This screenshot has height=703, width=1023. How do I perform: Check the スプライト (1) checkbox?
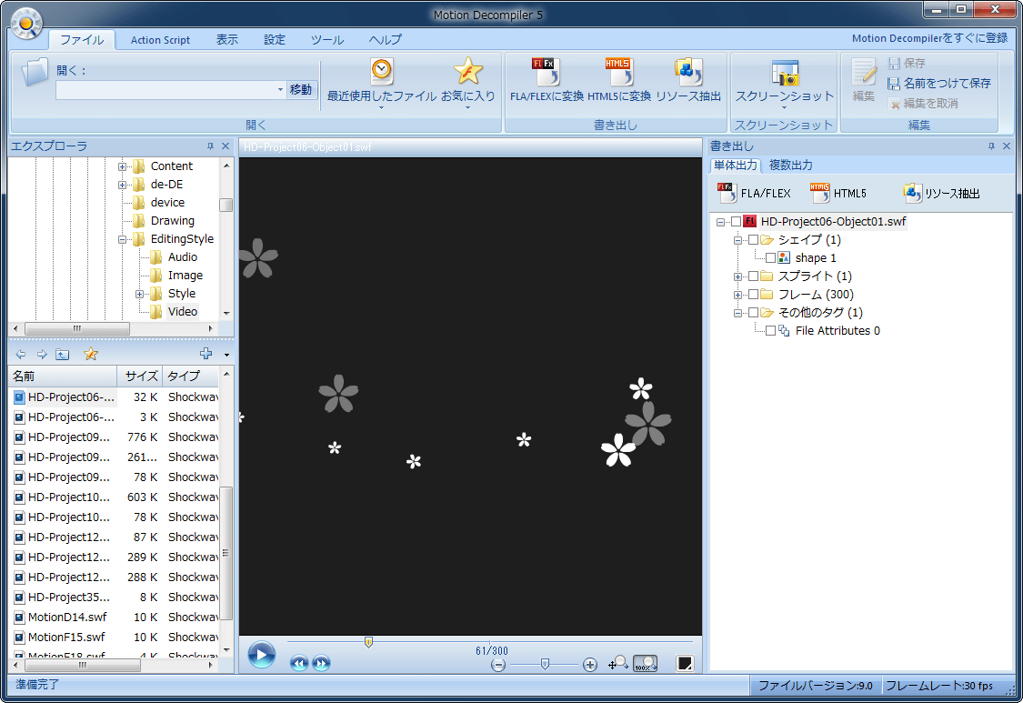pyautogui.click(x=753, y=276)
